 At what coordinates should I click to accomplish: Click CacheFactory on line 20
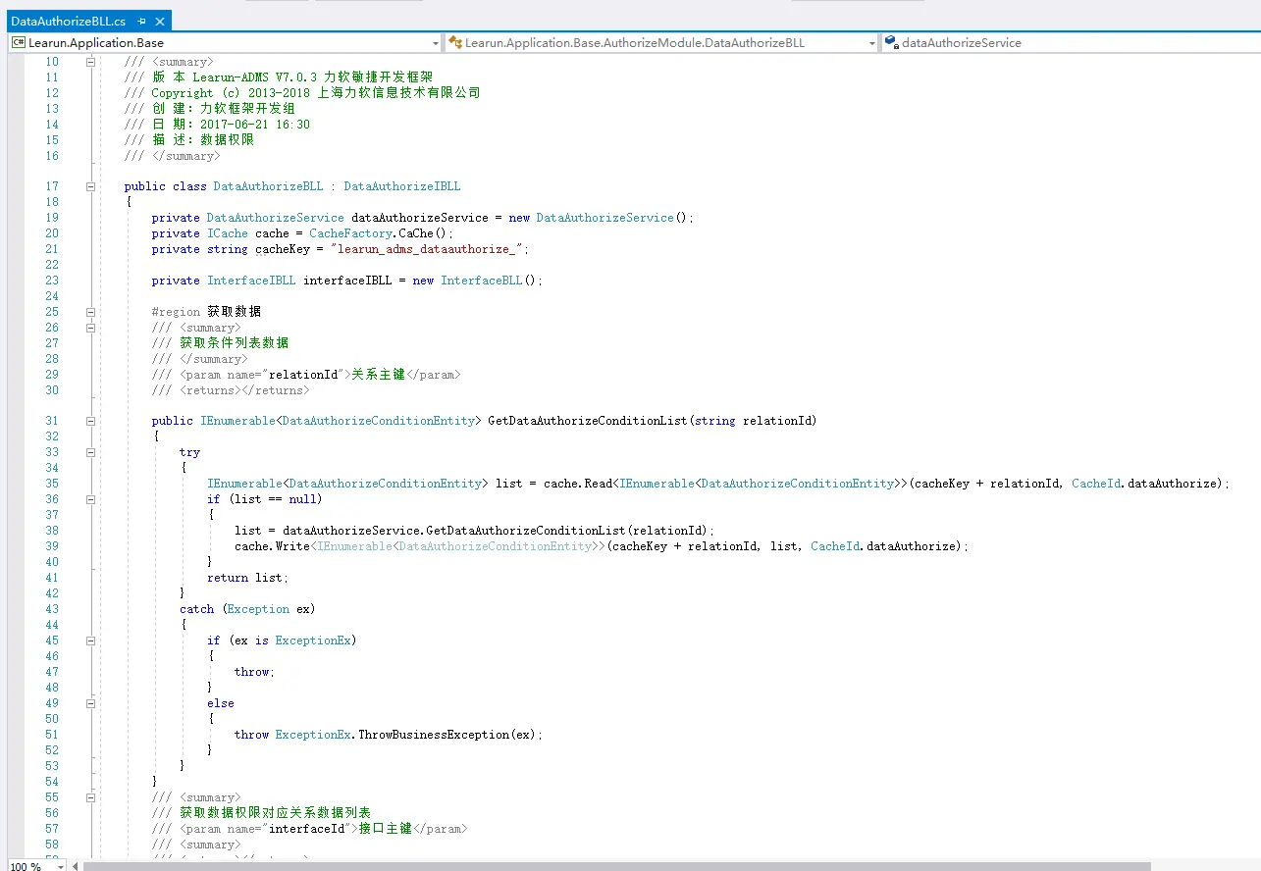tap(350, 233)
